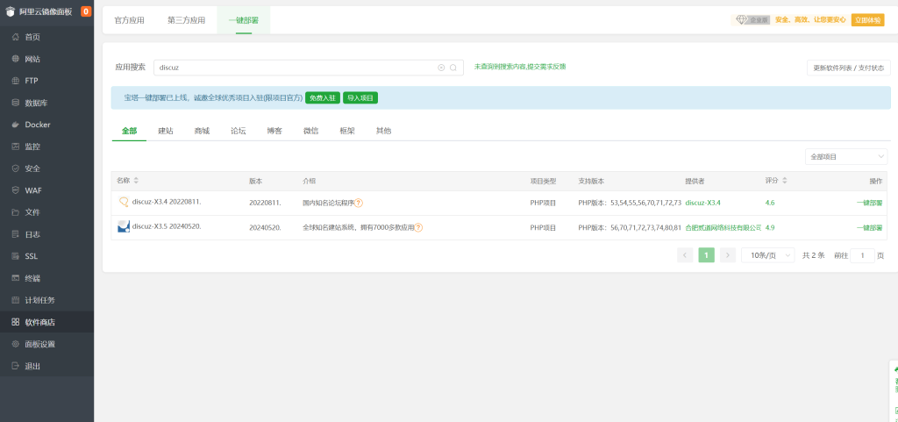
Task: Click help icon after 拥有7000多款应用
Action: [418, 228]
